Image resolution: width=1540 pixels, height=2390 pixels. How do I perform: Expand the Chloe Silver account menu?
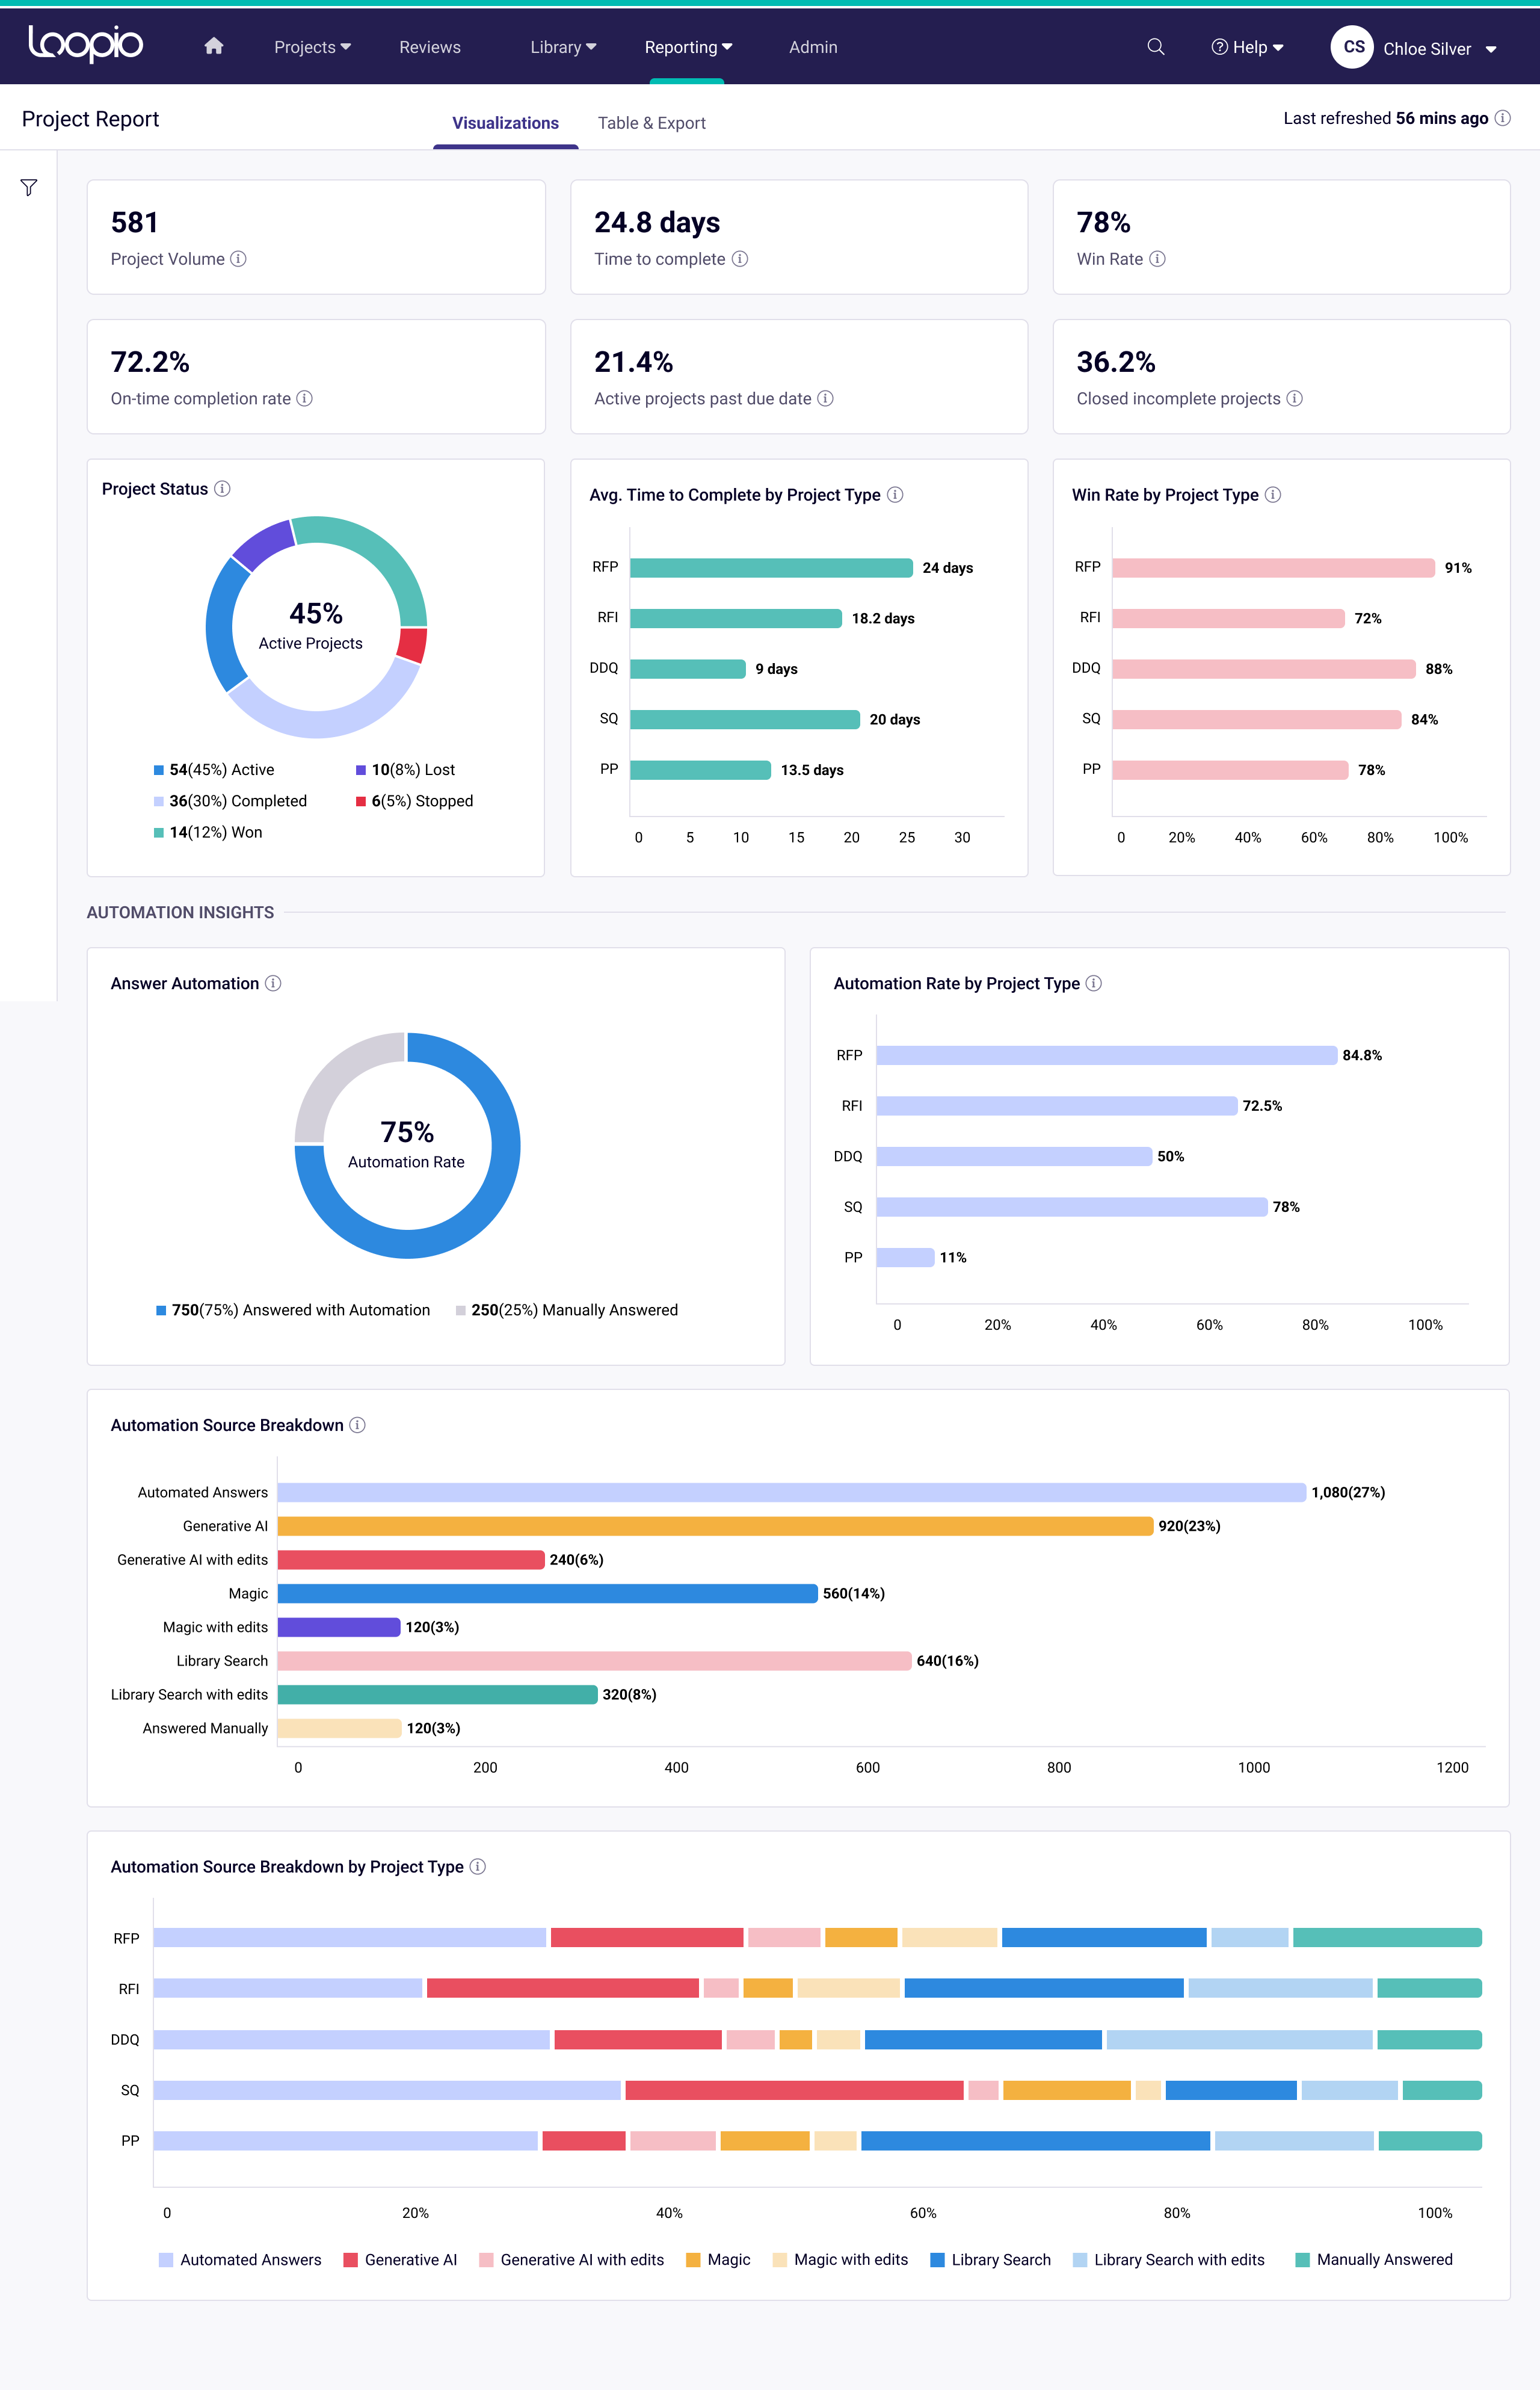click(x=1440, y=49)
